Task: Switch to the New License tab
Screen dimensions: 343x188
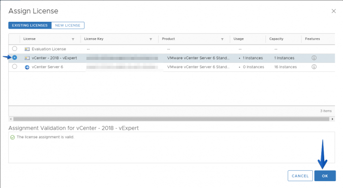Action: 68,25
